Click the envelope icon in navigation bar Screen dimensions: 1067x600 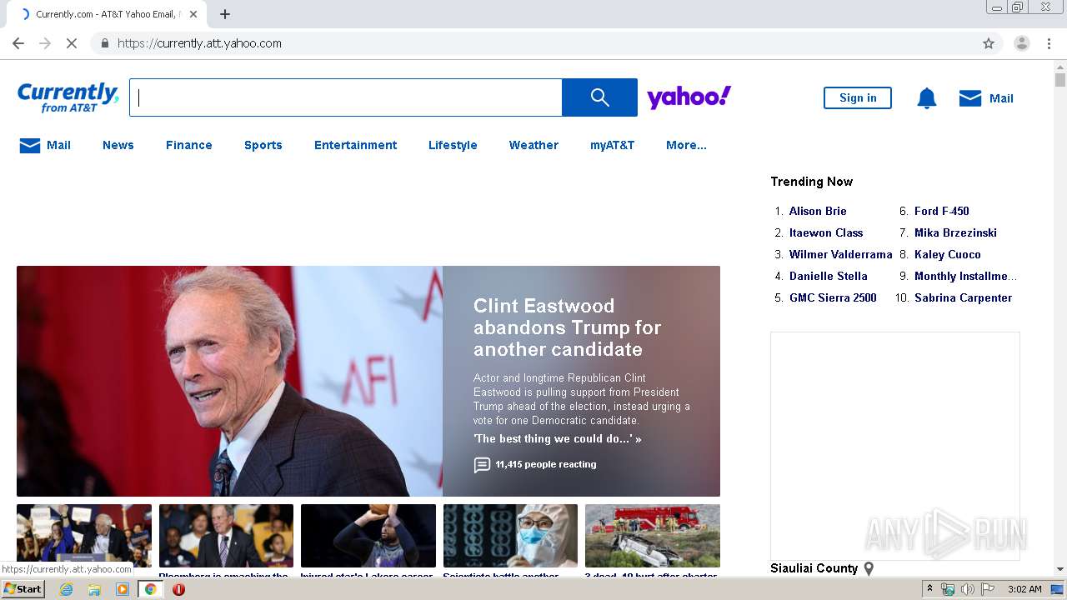(x=30, y=145)
